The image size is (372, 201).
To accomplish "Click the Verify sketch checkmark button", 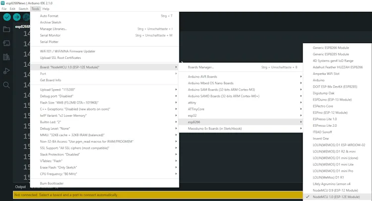I will tap(7, 17).
